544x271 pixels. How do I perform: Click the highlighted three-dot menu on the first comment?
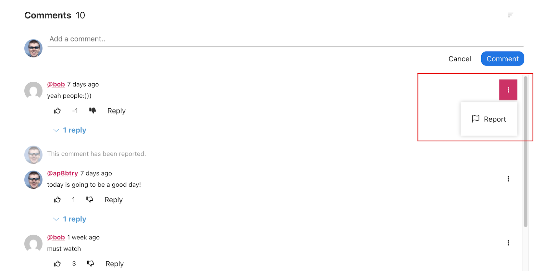(x=508, y=90)
